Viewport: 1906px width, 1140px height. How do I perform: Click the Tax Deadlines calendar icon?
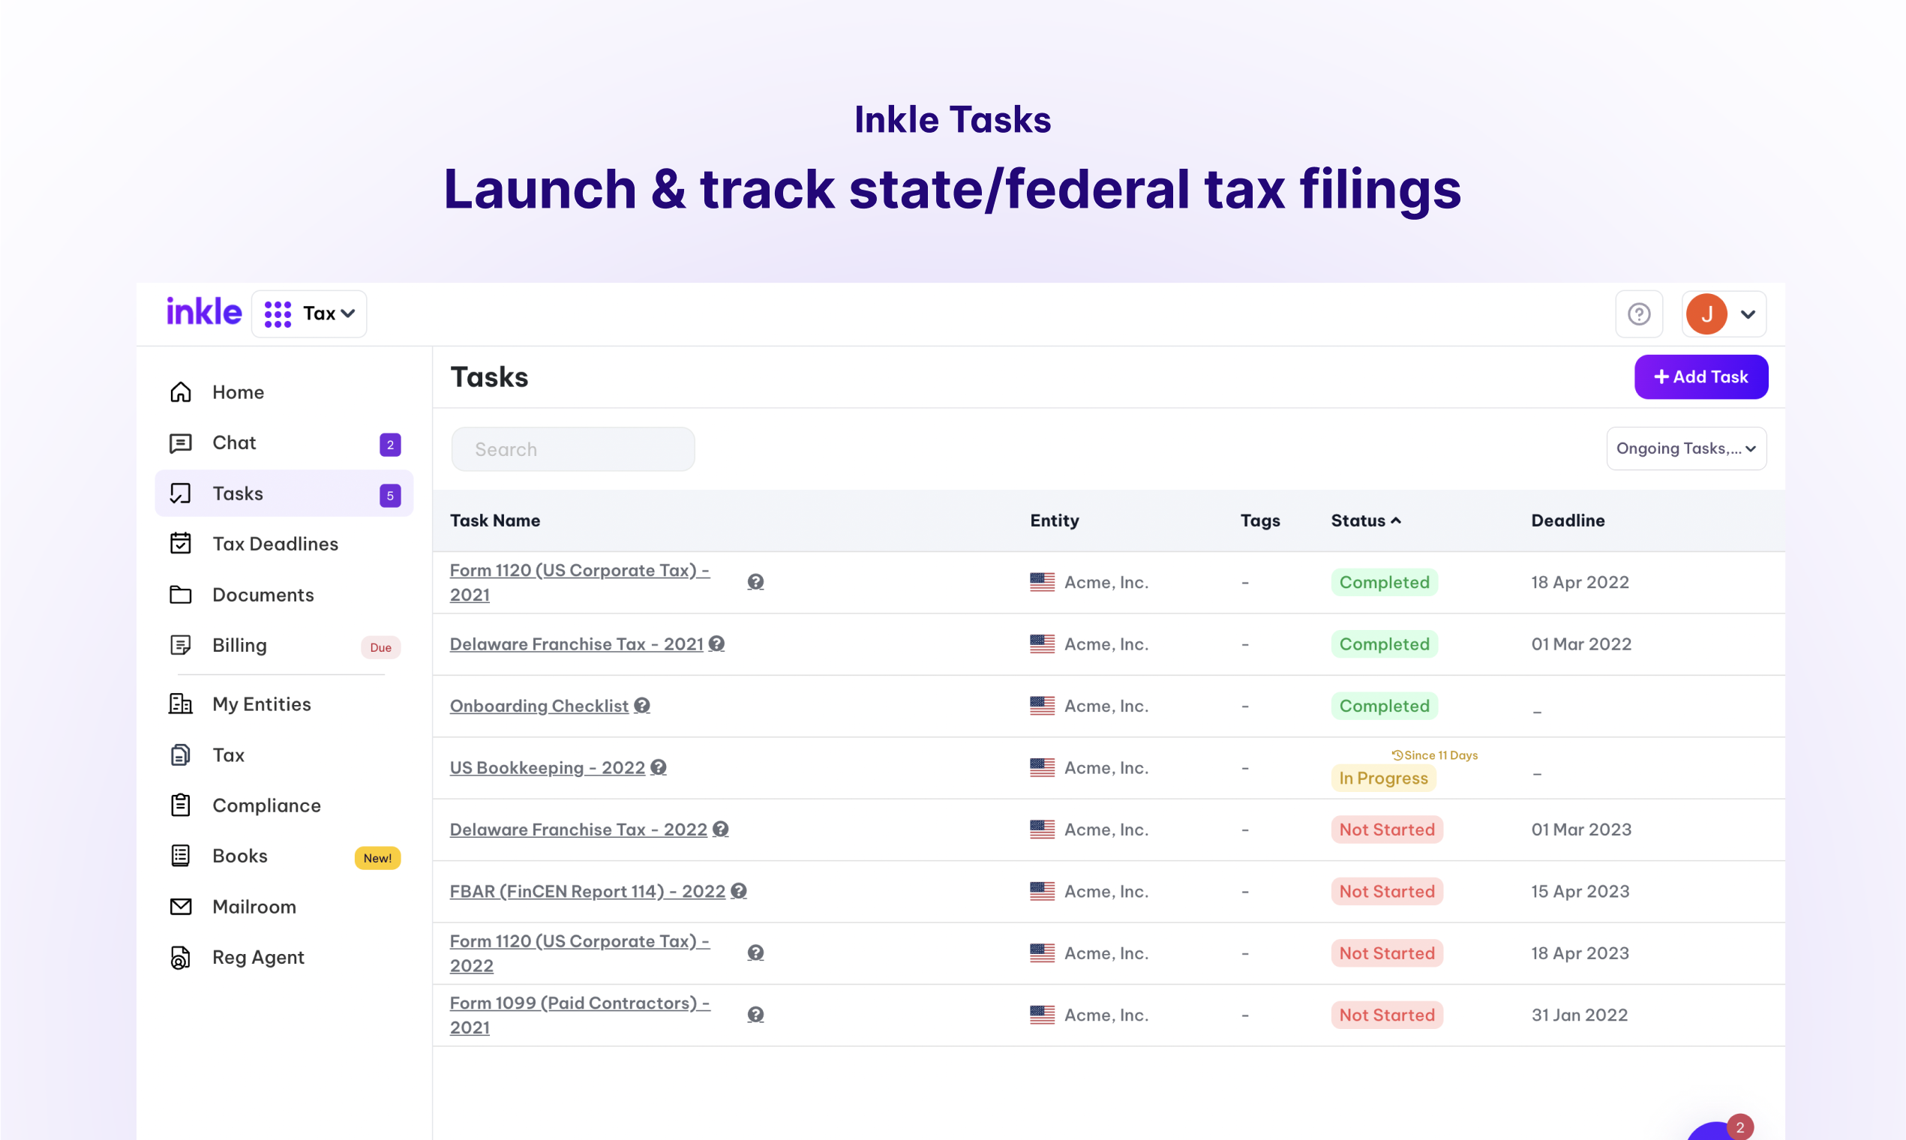[x=181, y=543]
